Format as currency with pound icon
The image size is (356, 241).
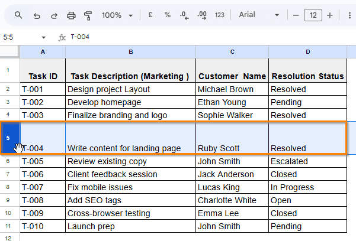coord(151,15)
